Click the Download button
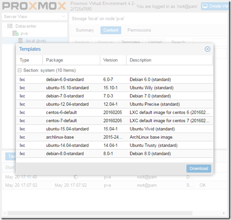The height and width of the screenshot is (220, 231). coord(198,169)
